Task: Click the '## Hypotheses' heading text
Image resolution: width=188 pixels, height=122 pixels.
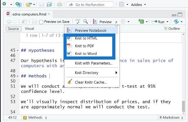Action: click(38, 50)
